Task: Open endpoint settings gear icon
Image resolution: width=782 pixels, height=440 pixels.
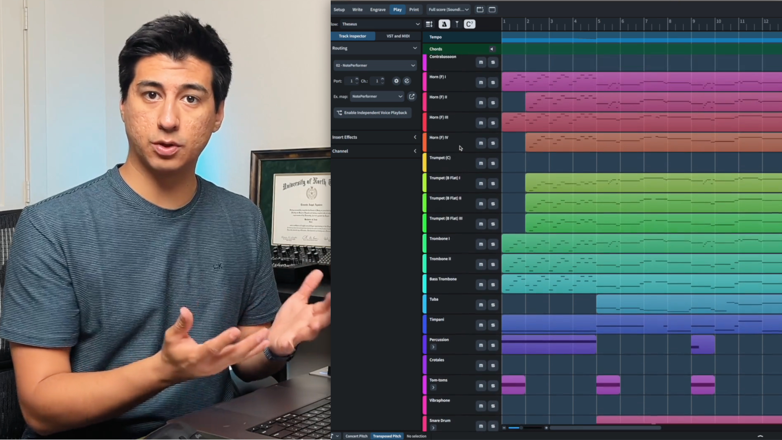Action: click(396, 81)
